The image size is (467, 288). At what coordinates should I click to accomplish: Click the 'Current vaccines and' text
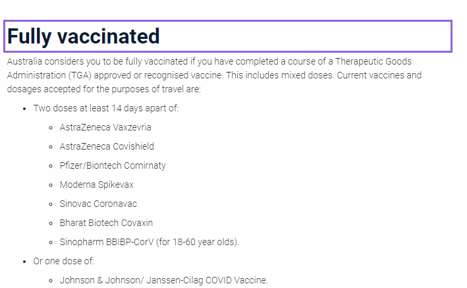[x=379, y=75]
